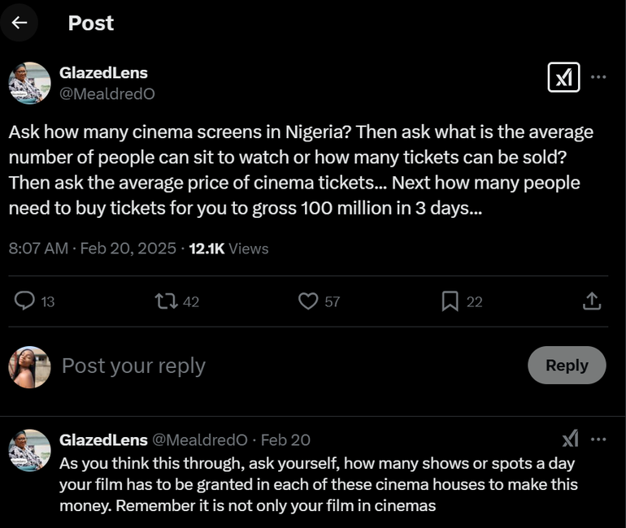Click the back arrow icon

20,23
